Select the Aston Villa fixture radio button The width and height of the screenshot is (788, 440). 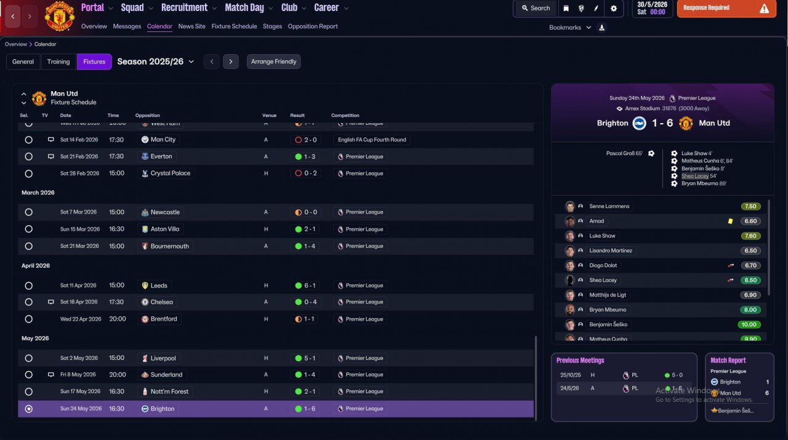tap(28, 229)
